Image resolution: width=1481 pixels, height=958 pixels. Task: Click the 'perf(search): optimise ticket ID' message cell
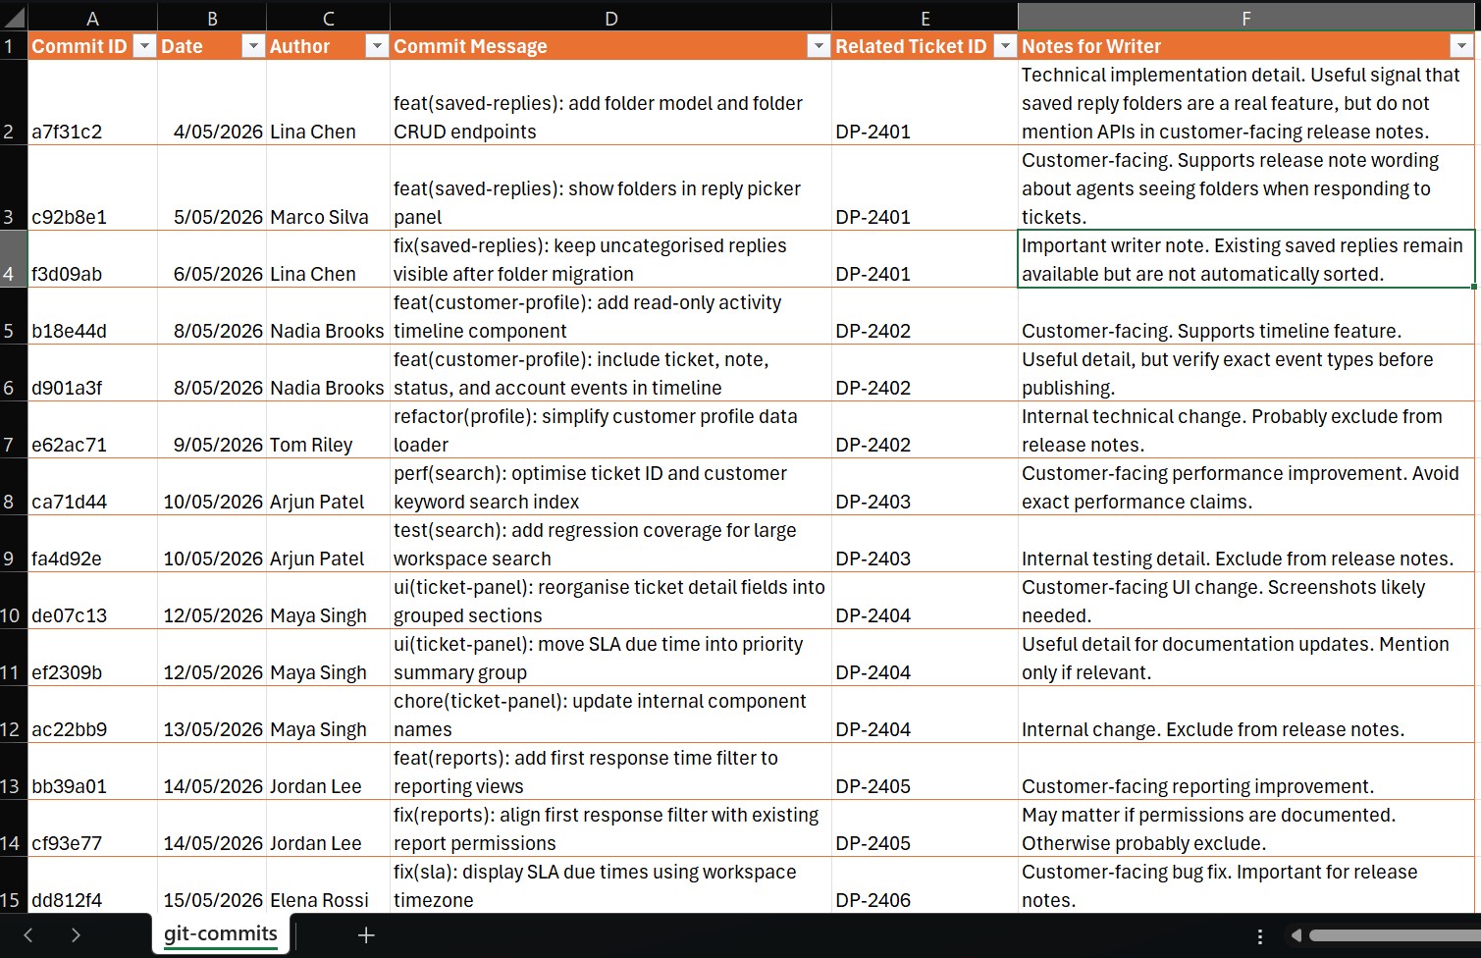(x=610, y=487)
